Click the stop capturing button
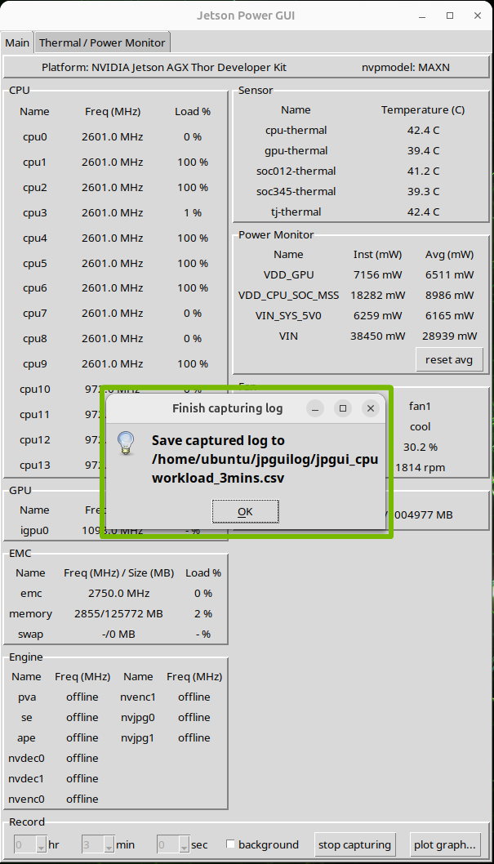494x864 pixels. (x=355, y=844)
